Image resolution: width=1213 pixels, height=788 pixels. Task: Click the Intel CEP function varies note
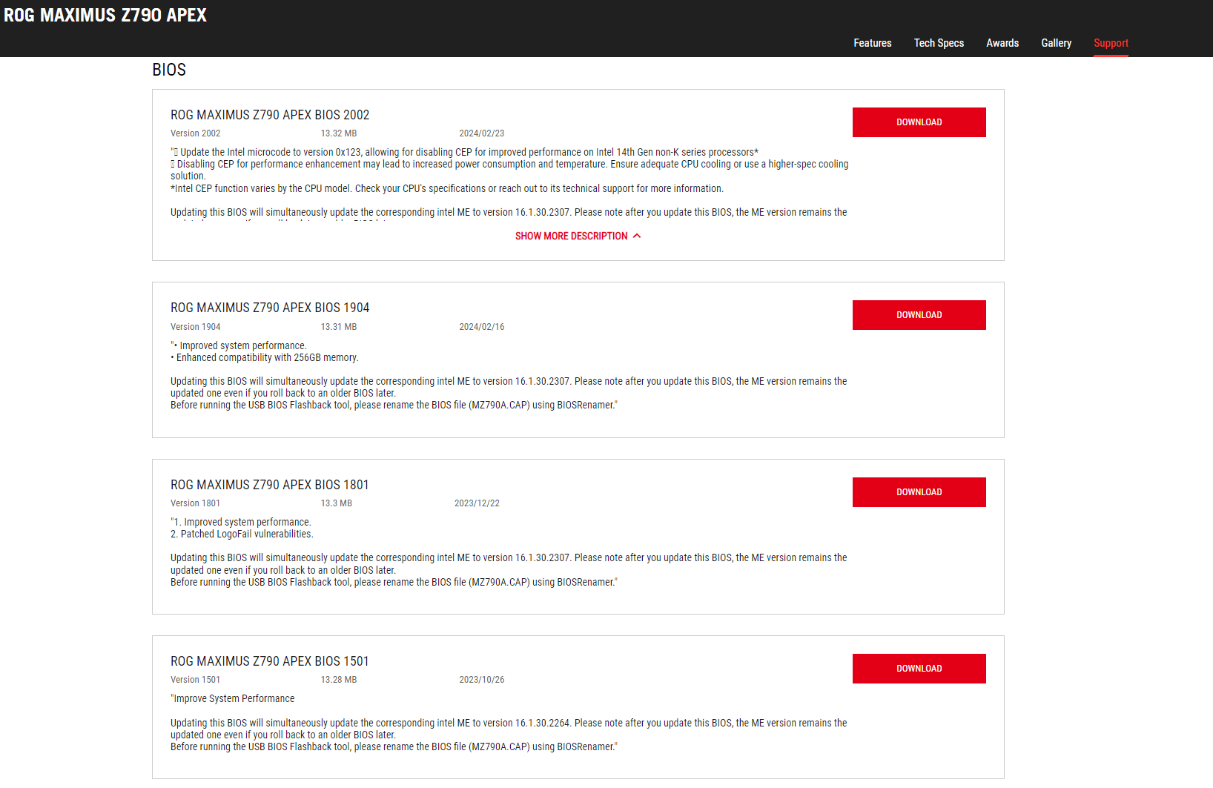click(447, 188)
